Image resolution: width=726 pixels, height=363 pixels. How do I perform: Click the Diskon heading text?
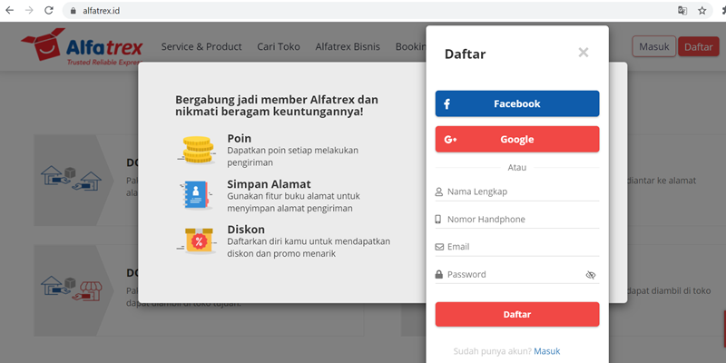(246, 230)
